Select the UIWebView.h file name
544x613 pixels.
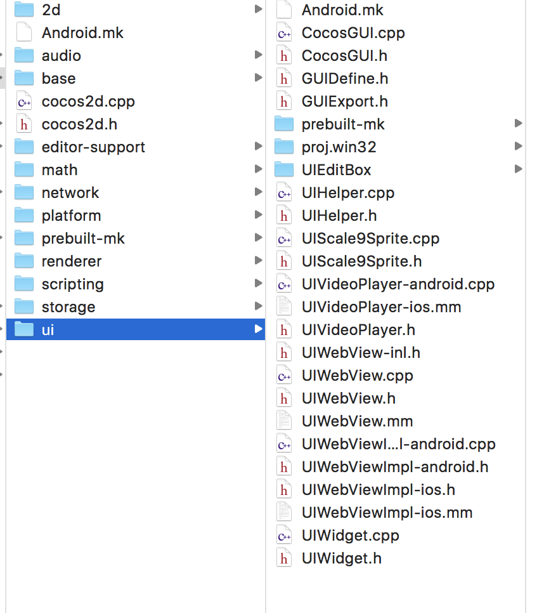pos(348,399)
